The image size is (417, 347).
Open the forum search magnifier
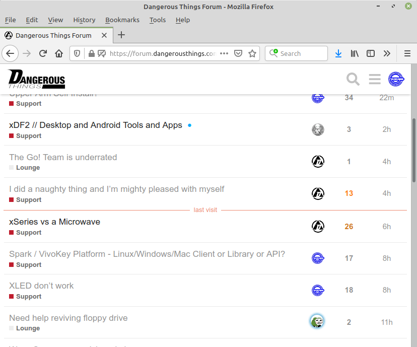coord(353,79)
